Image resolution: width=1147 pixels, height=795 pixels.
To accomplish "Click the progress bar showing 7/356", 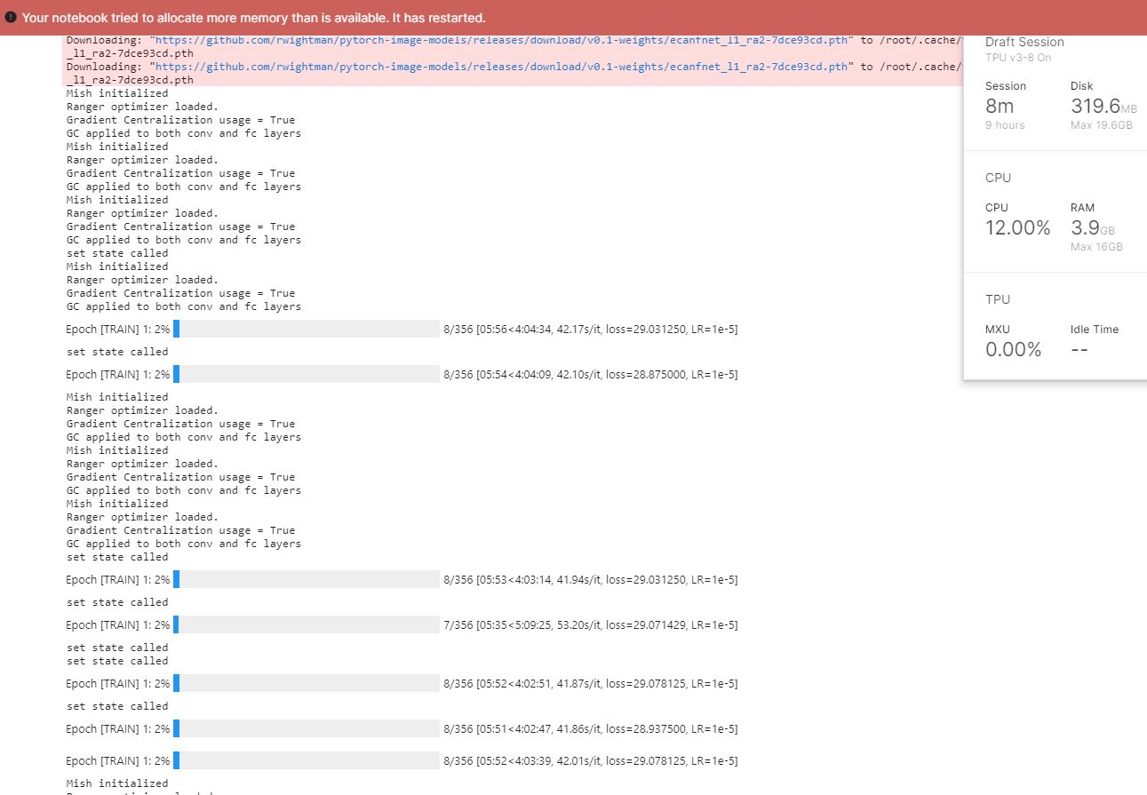I will click(x=307, y=624).
